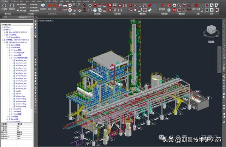Click the model tree vertical scrollbar
Screen dimensions: 226x147
(x=31, y=68)
